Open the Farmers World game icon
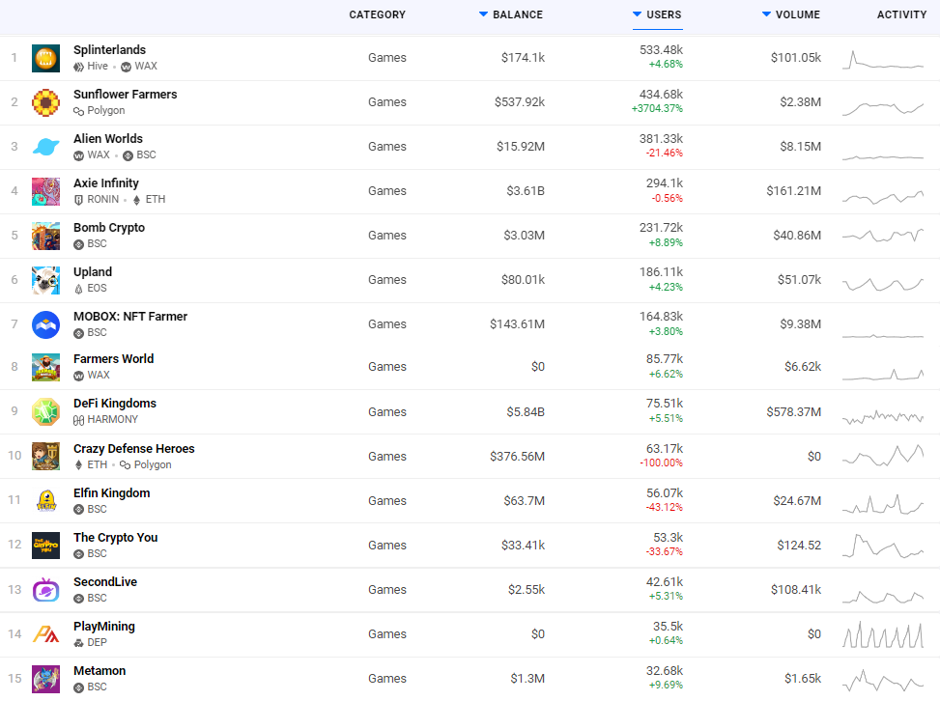940x701 pixels. 45,367
